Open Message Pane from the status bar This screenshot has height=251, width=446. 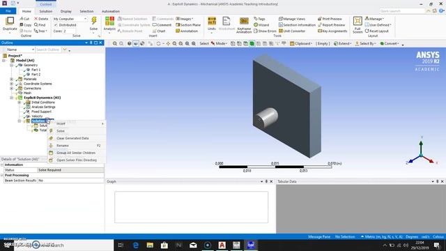tap(319, 237)
